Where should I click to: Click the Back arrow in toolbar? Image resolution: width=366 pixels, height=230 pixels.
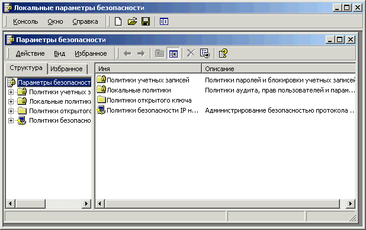pyautogui.click(x=127, y=53)
